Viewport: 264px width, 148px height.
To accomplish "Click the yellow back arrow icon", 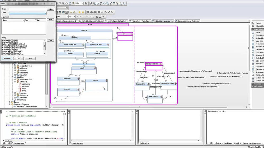I will point(71,12).
